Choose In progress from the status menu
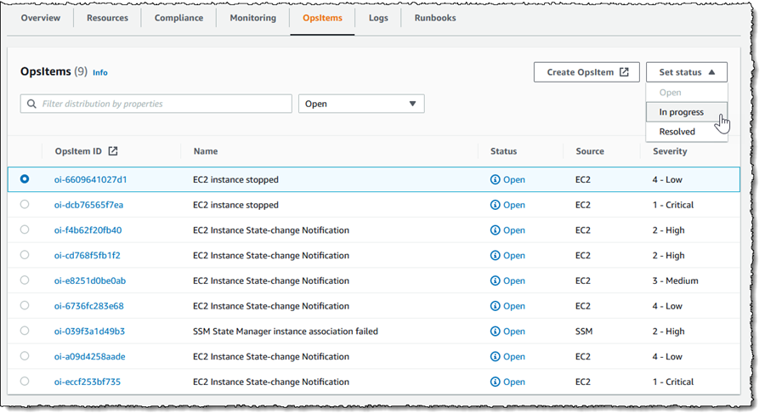765x419 pixels. tap(682, 112)
